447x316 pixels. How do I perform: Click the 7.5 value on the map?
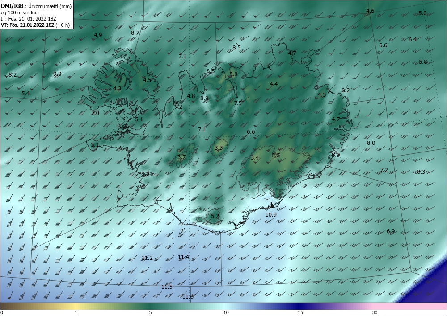tap(238, 103)
